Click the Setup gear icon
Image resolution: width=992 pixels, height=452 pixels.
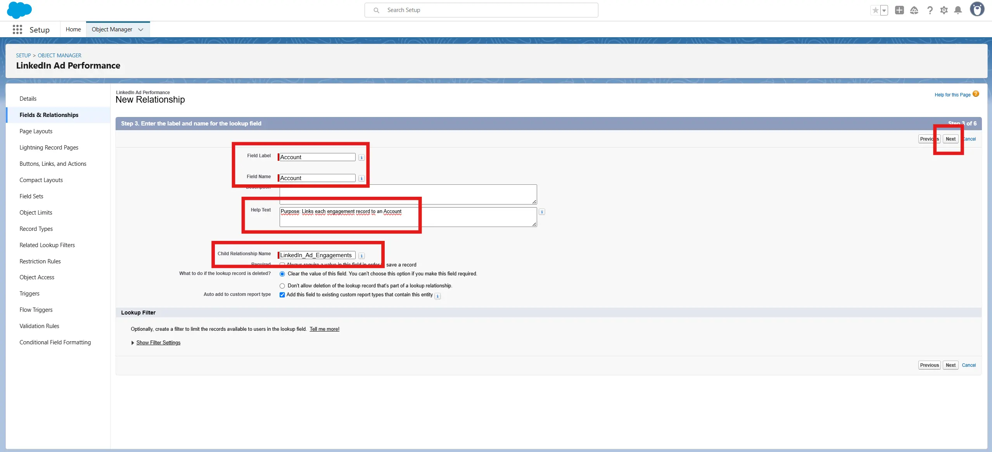[x=944, y=10]
